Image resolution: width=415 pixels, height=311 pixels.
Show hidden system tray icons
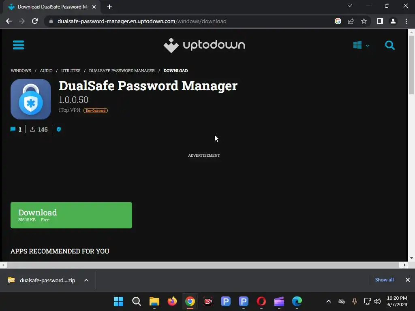pos(328,301)
